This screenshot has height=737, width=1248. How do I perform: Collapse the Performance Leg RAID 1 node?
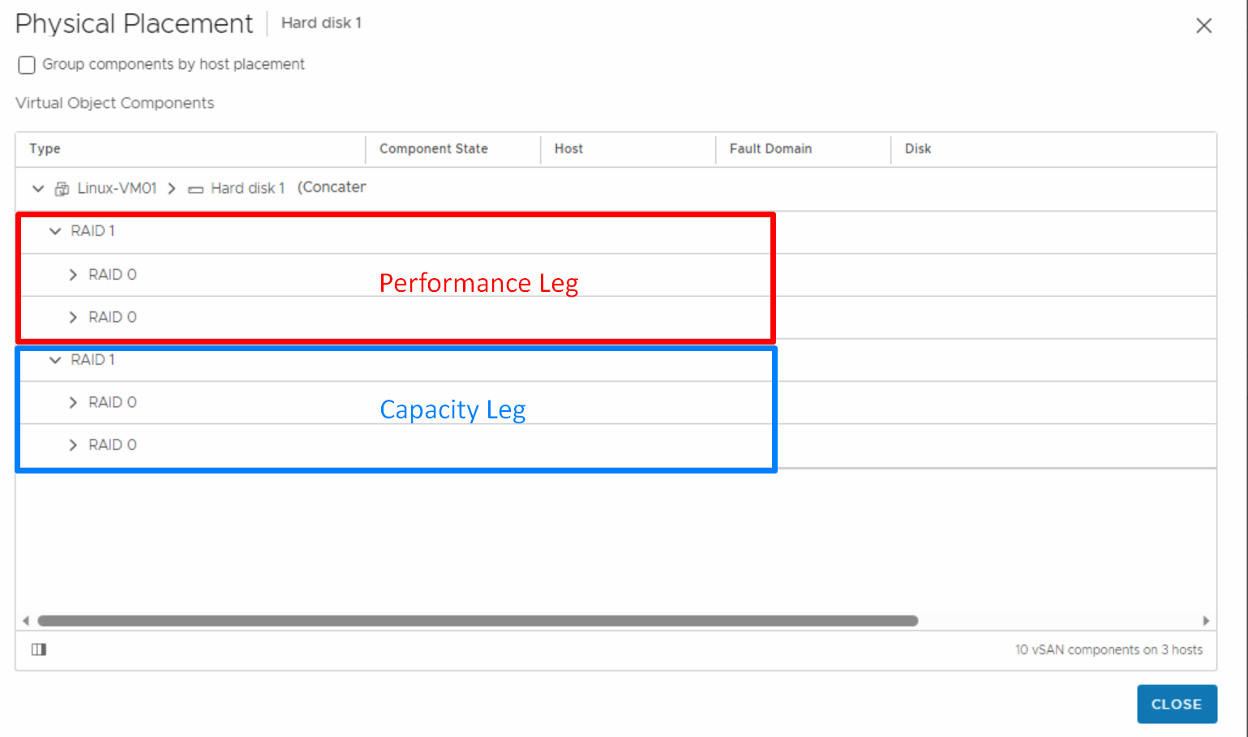click(55, 231)
